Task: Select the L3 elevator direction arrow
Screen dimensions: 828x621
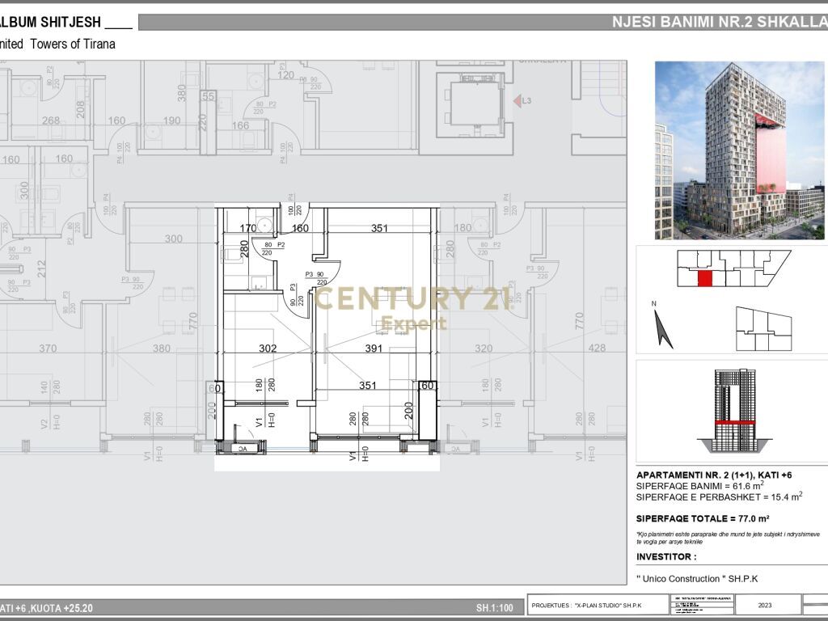Action: pos(518,101)
